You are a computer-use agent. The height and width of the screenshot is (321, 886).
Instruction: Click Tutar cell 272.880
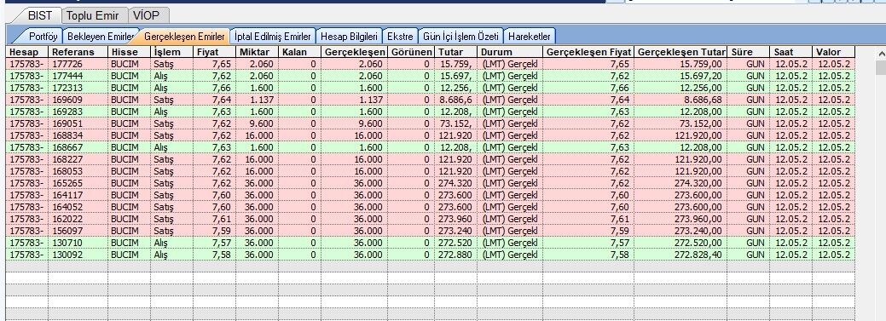click(x=455, y=255)
